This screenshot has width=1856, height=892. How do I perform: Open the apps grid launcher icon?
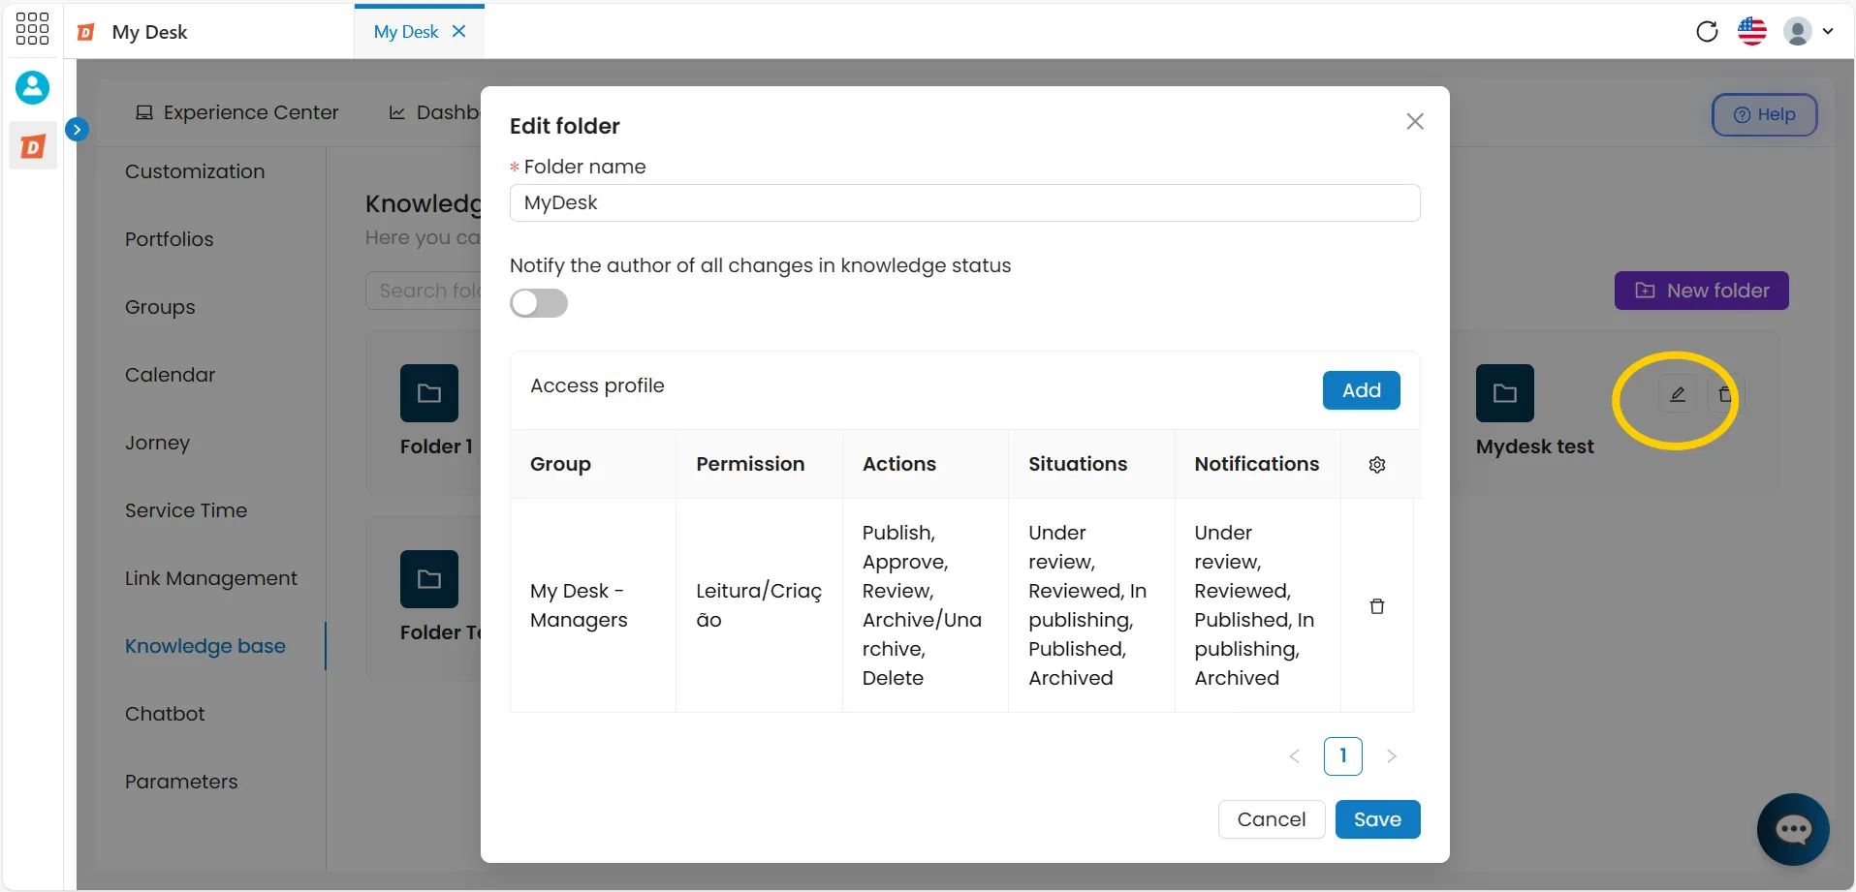click(32, 29)
